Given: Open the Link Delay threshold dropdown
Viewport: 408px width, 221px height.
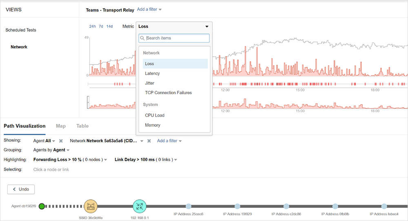Looking at the screenshot, I should (176, 160).
